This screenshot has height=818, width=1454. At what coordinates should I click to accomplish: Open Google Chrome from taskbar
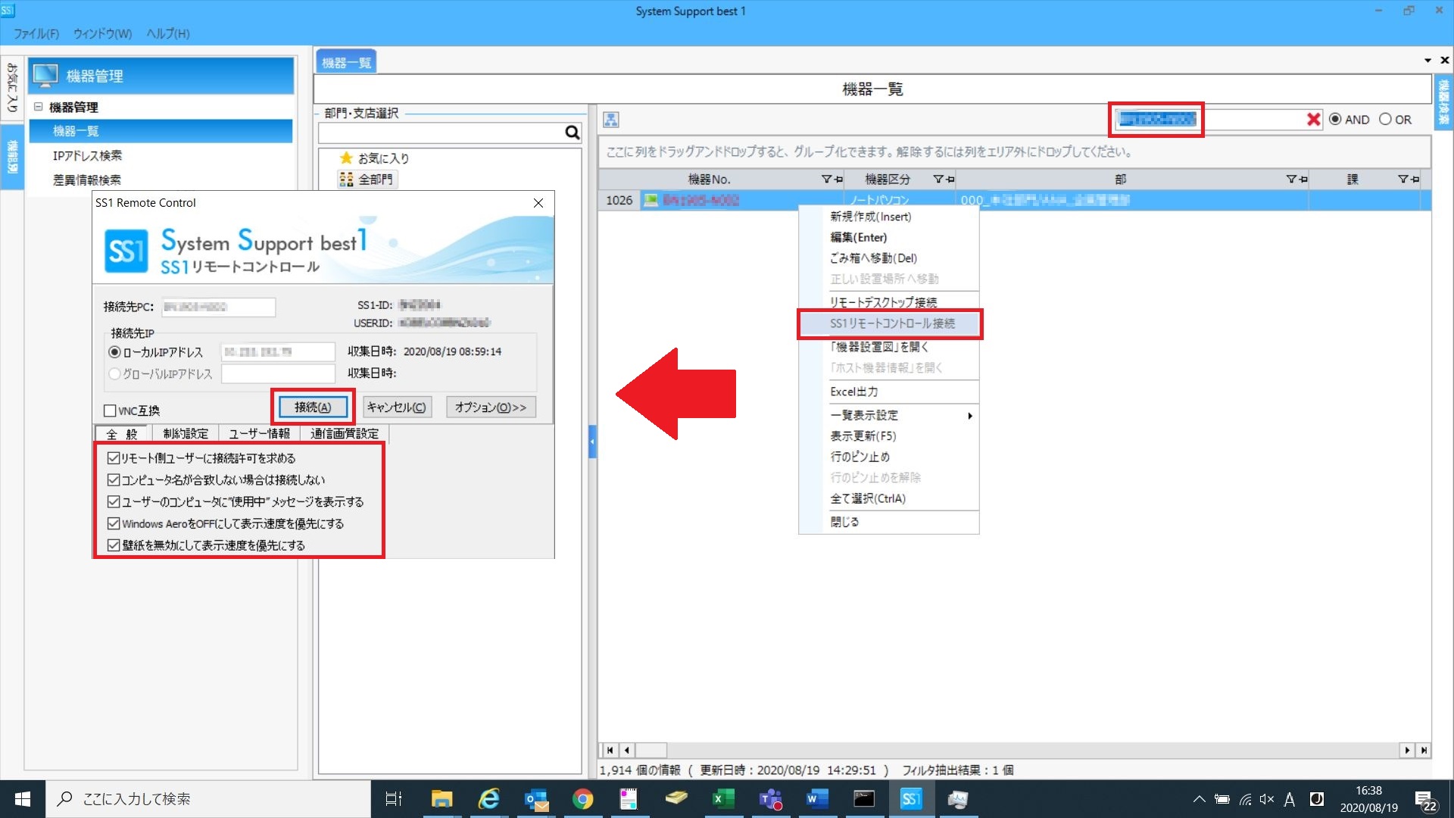(x=582, y=799)
